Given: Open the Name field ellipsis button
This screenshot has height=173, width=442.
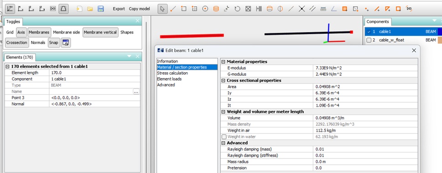Looking at the screenshot, I should 136,92.
